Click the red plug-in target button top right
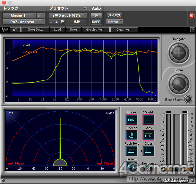This screenshot has width=196, height=184. point(191,16)
